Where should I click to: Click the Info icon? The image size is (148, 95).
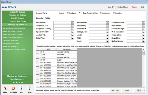click(x=22, y=88)
